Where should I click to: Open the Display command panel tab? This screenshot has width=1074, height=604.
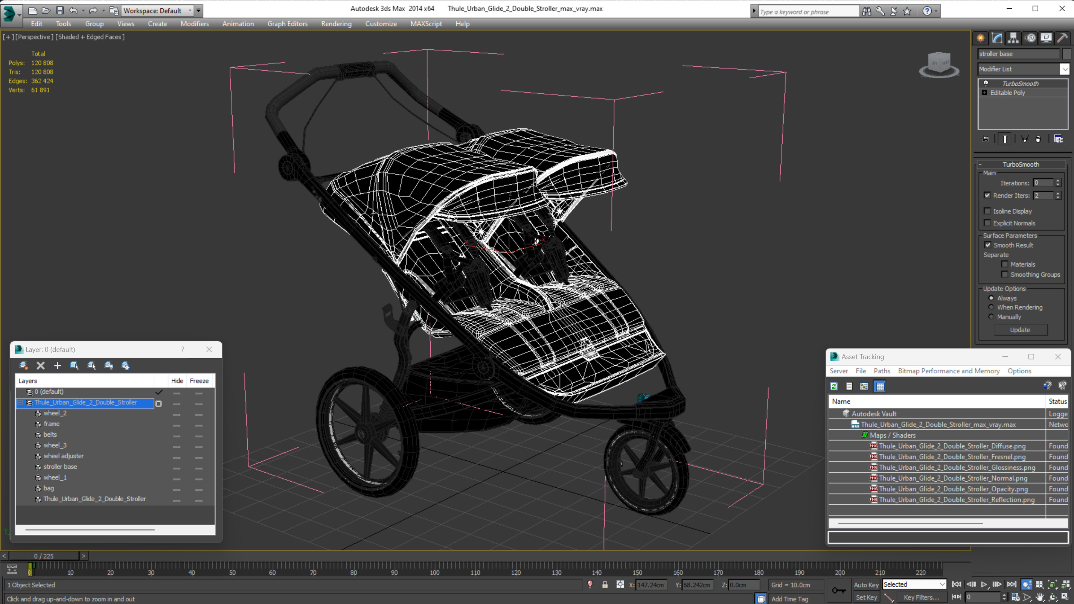tap(1046, 38)
